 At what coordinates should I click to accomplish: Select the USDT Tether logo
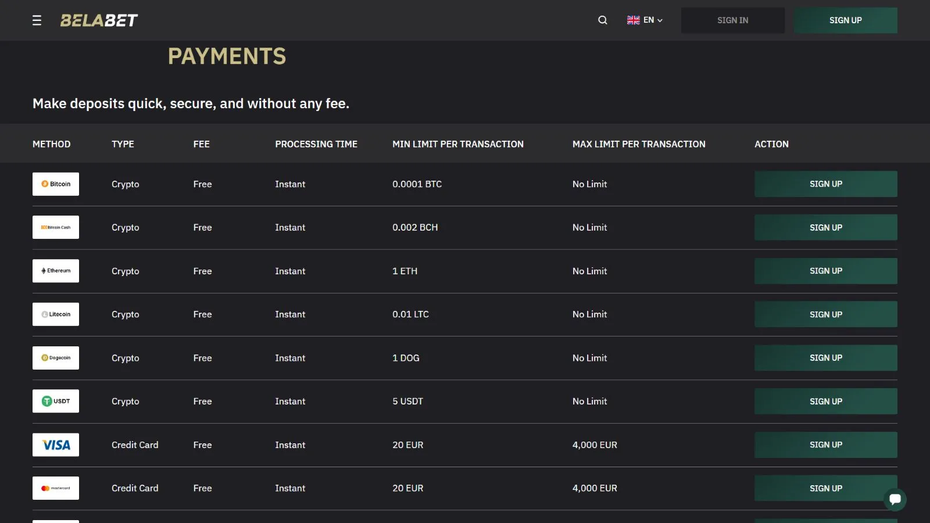(x=56, y=401)
